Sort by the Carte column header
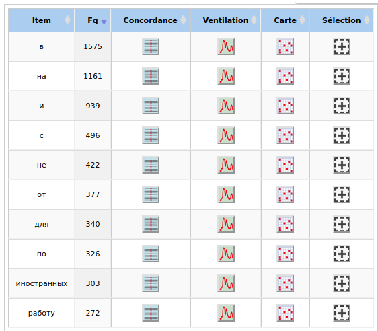 click(285, 20)
